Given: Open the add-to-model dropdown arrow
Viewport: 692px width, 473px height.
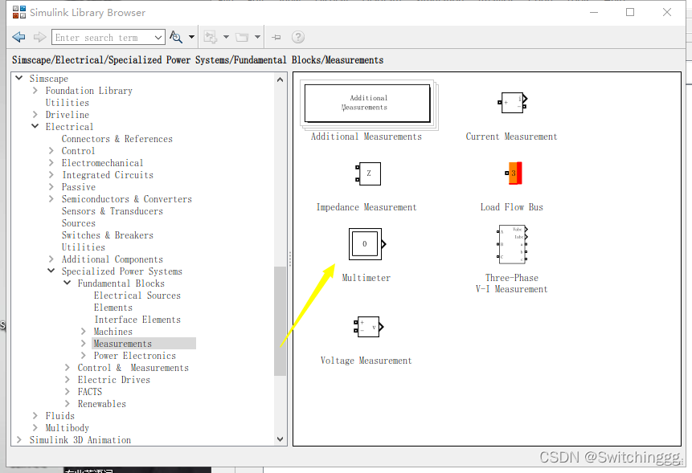Looking at the screenshot, I should 226,37.
